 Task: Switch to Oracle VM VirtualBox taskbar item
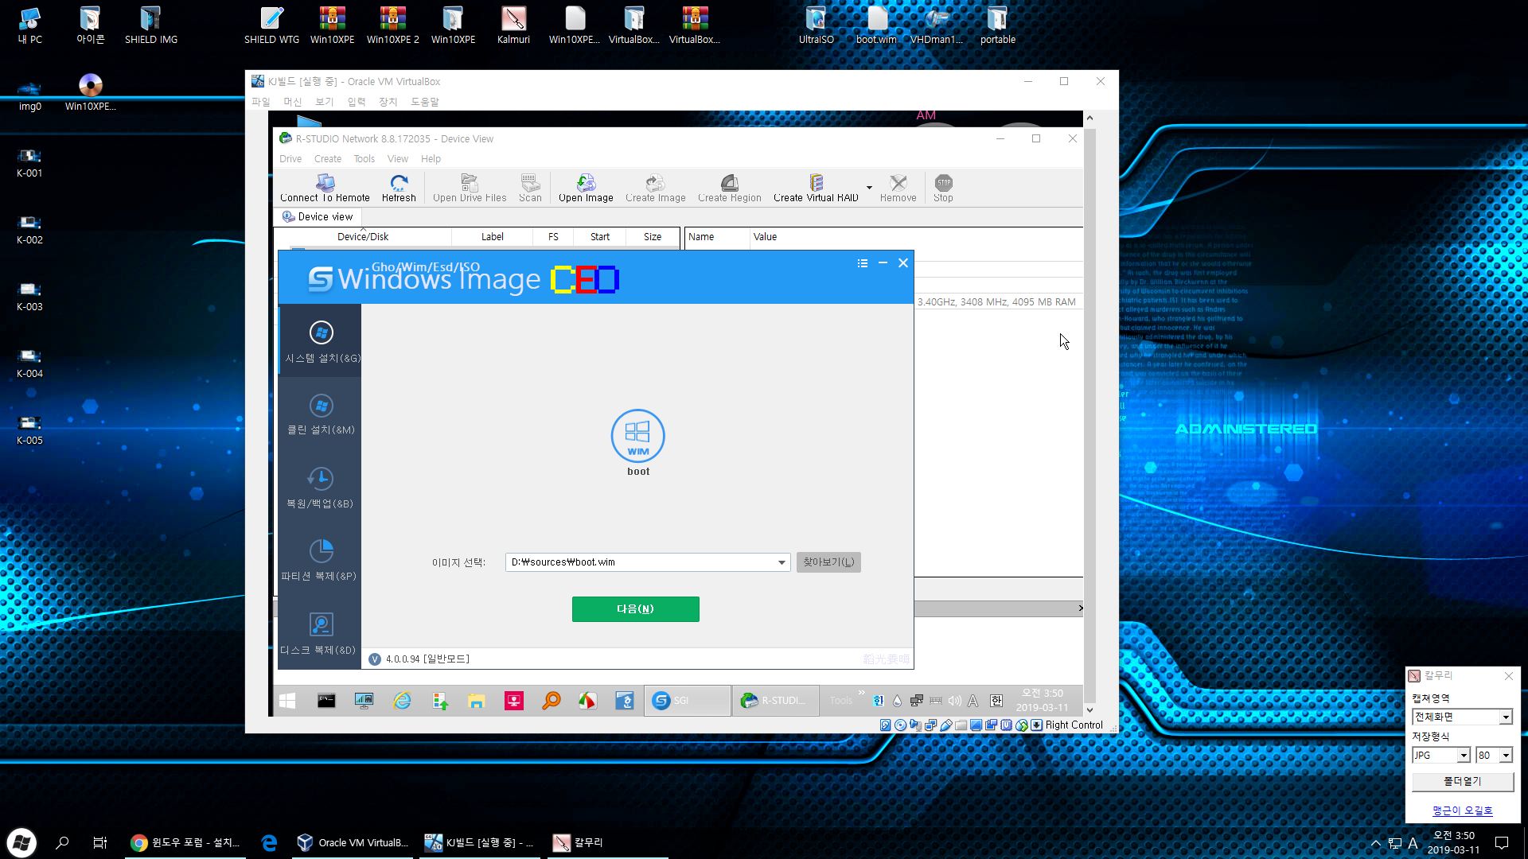[353, 843]
